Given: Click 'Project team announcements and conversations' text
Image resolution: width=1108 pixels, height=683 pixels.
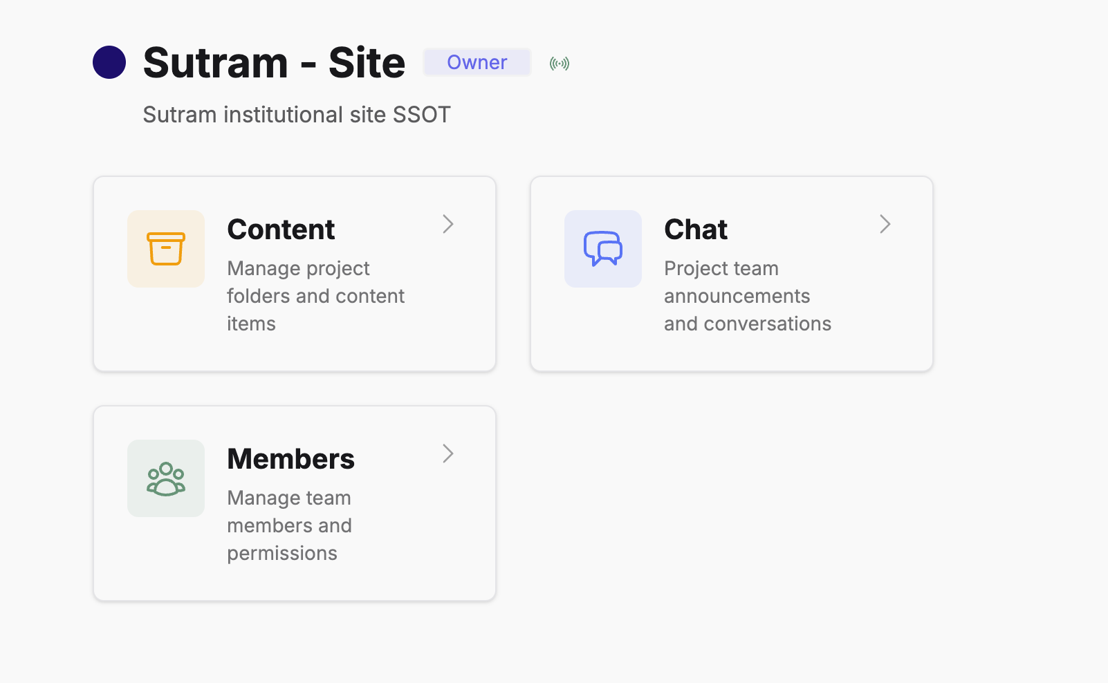Looking at the screenshot, I should coord(747,296).
